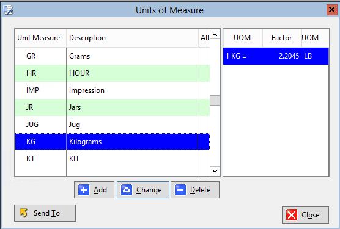Select the 1 KG = 2.2045 LB conversion row

(x=276, y=56)
